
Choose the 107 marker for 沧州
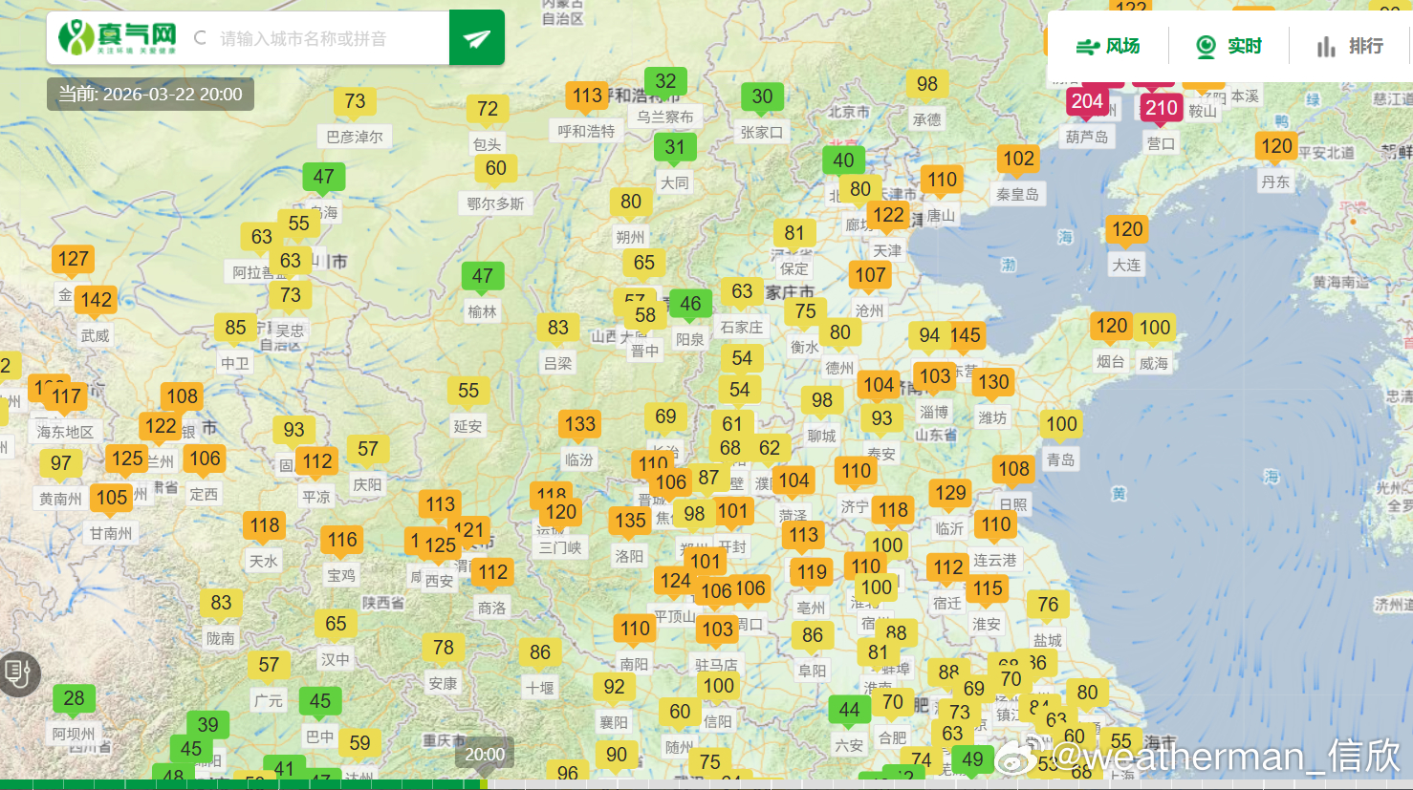pyautogui.click(x=870, y=275)
